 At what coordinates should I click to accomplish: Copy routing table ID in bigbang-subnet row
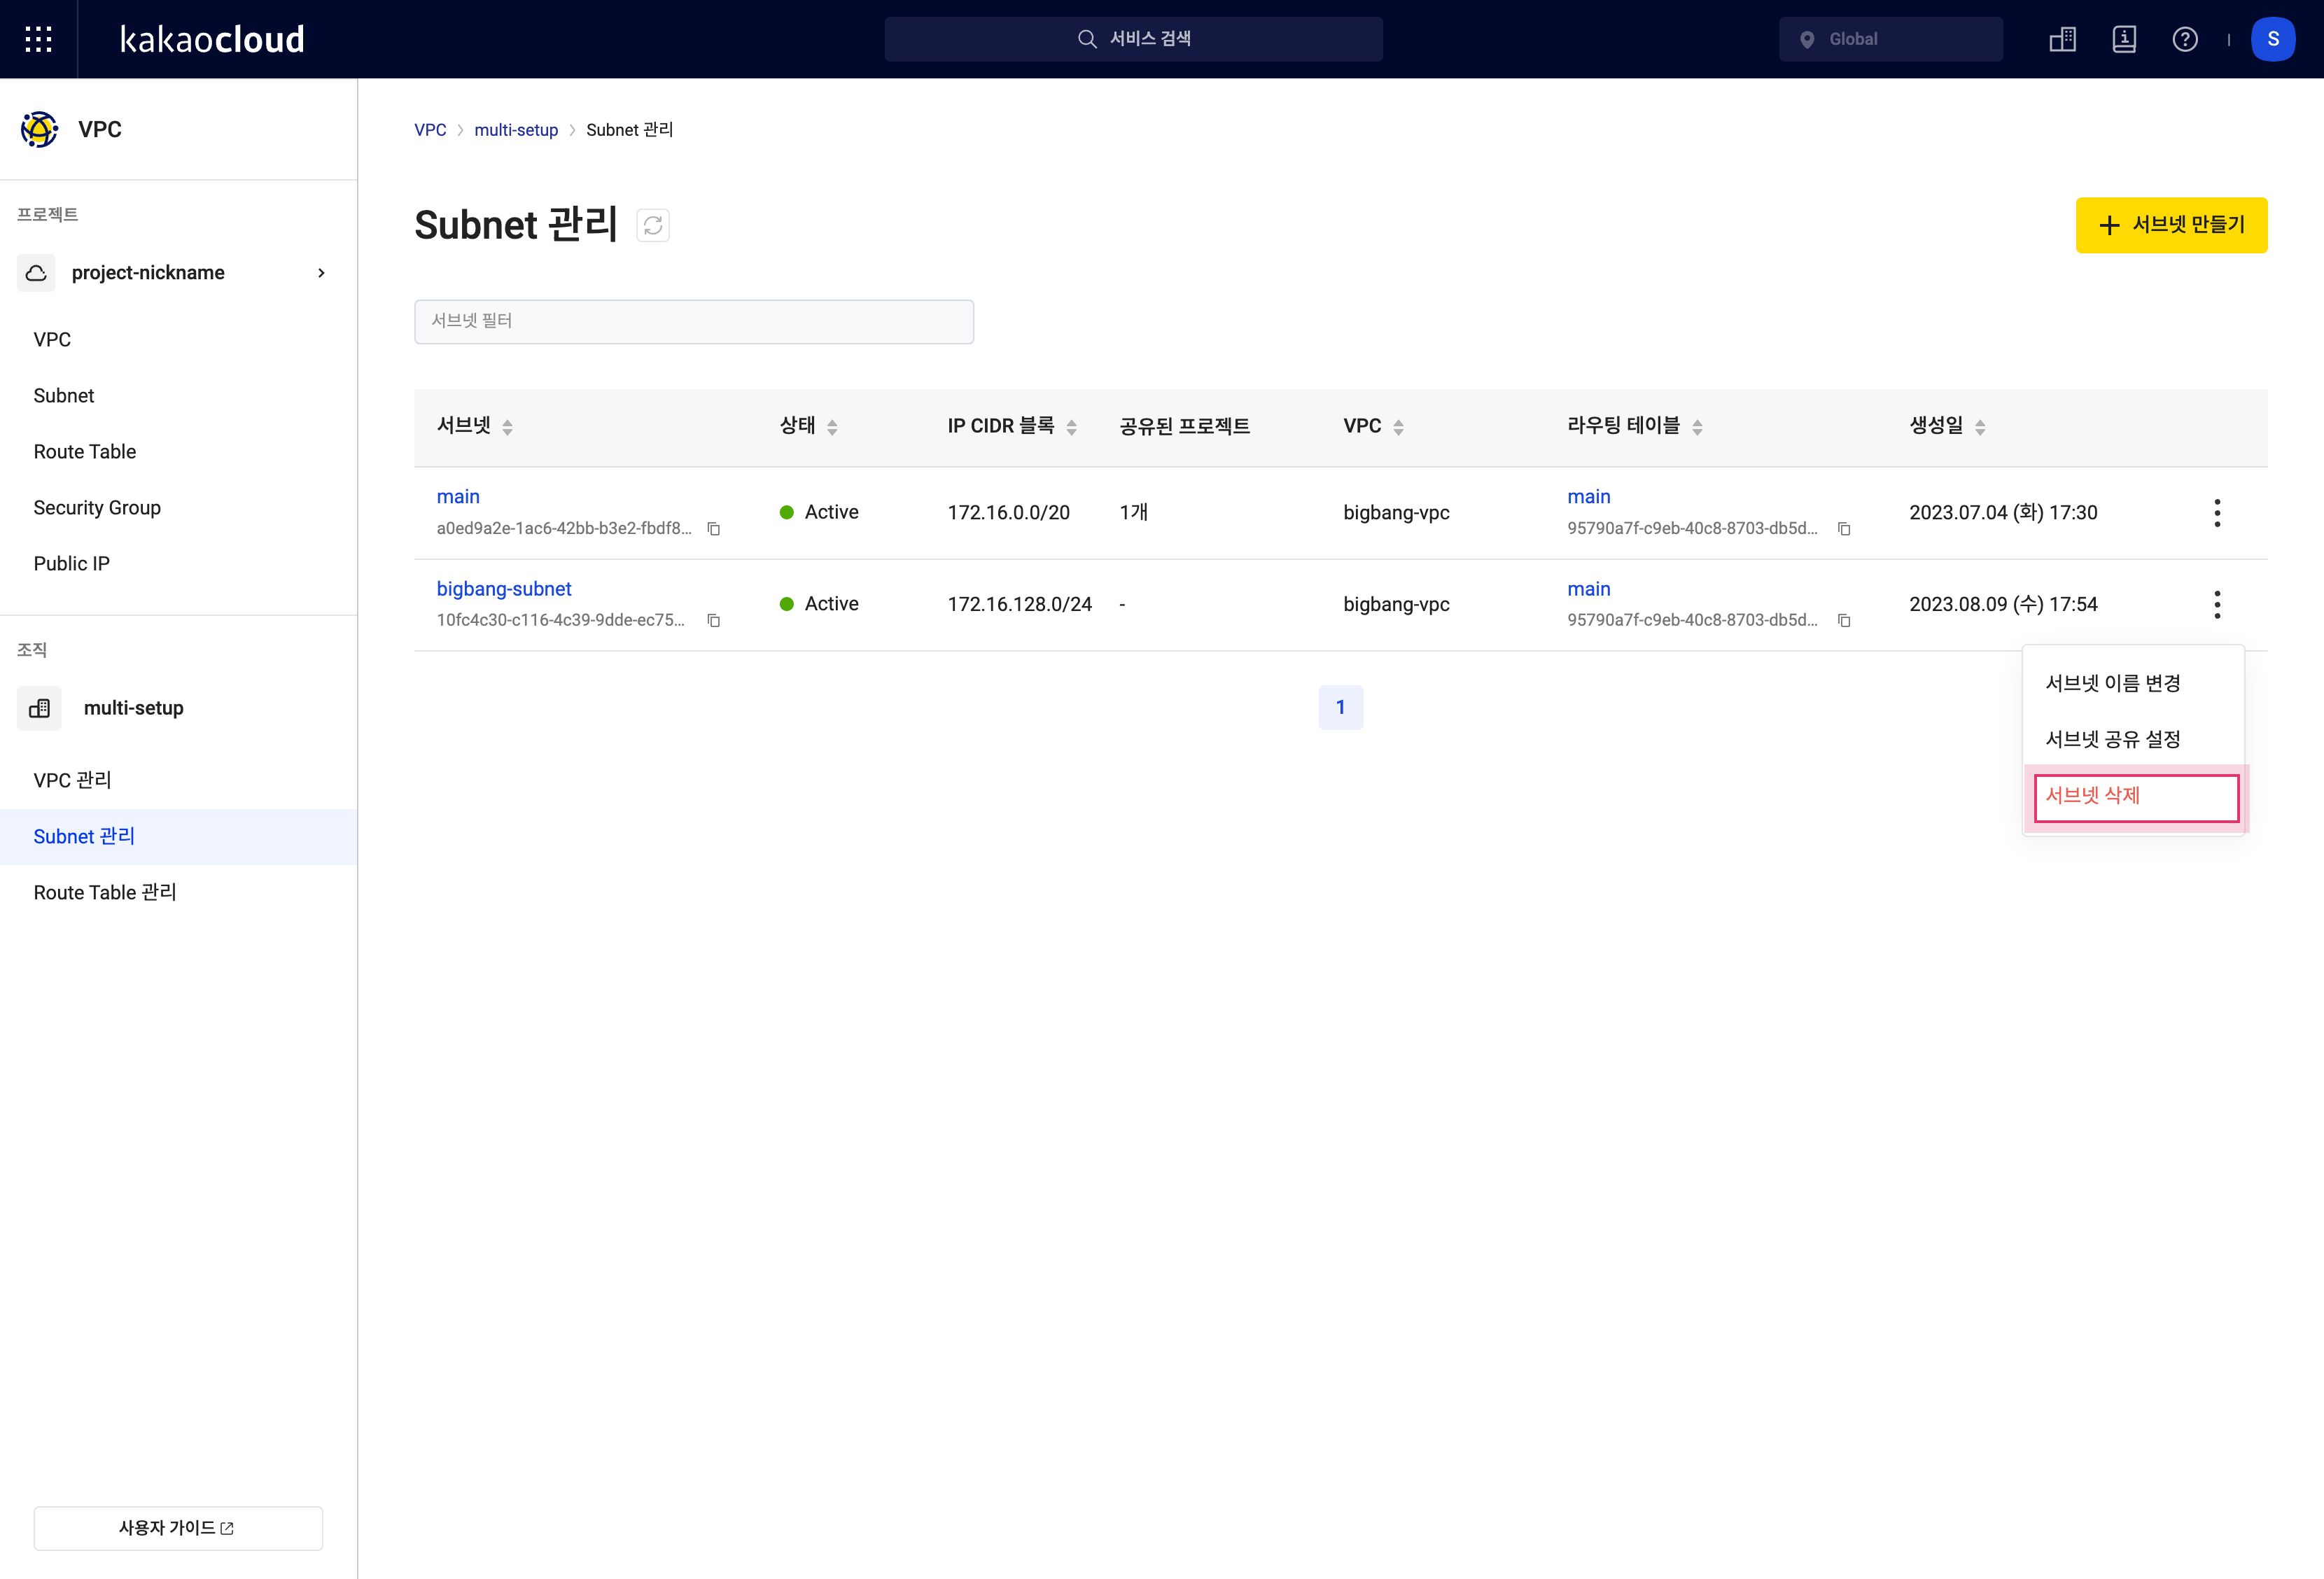[1844, 621]
